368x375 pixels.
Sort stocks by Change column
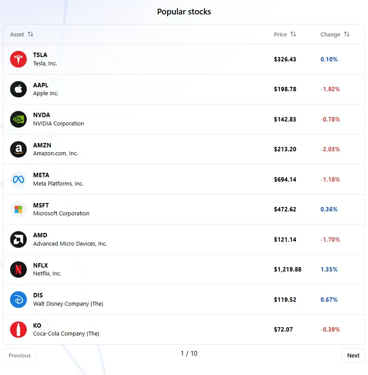pyautogui.click(x=347, y=34)
